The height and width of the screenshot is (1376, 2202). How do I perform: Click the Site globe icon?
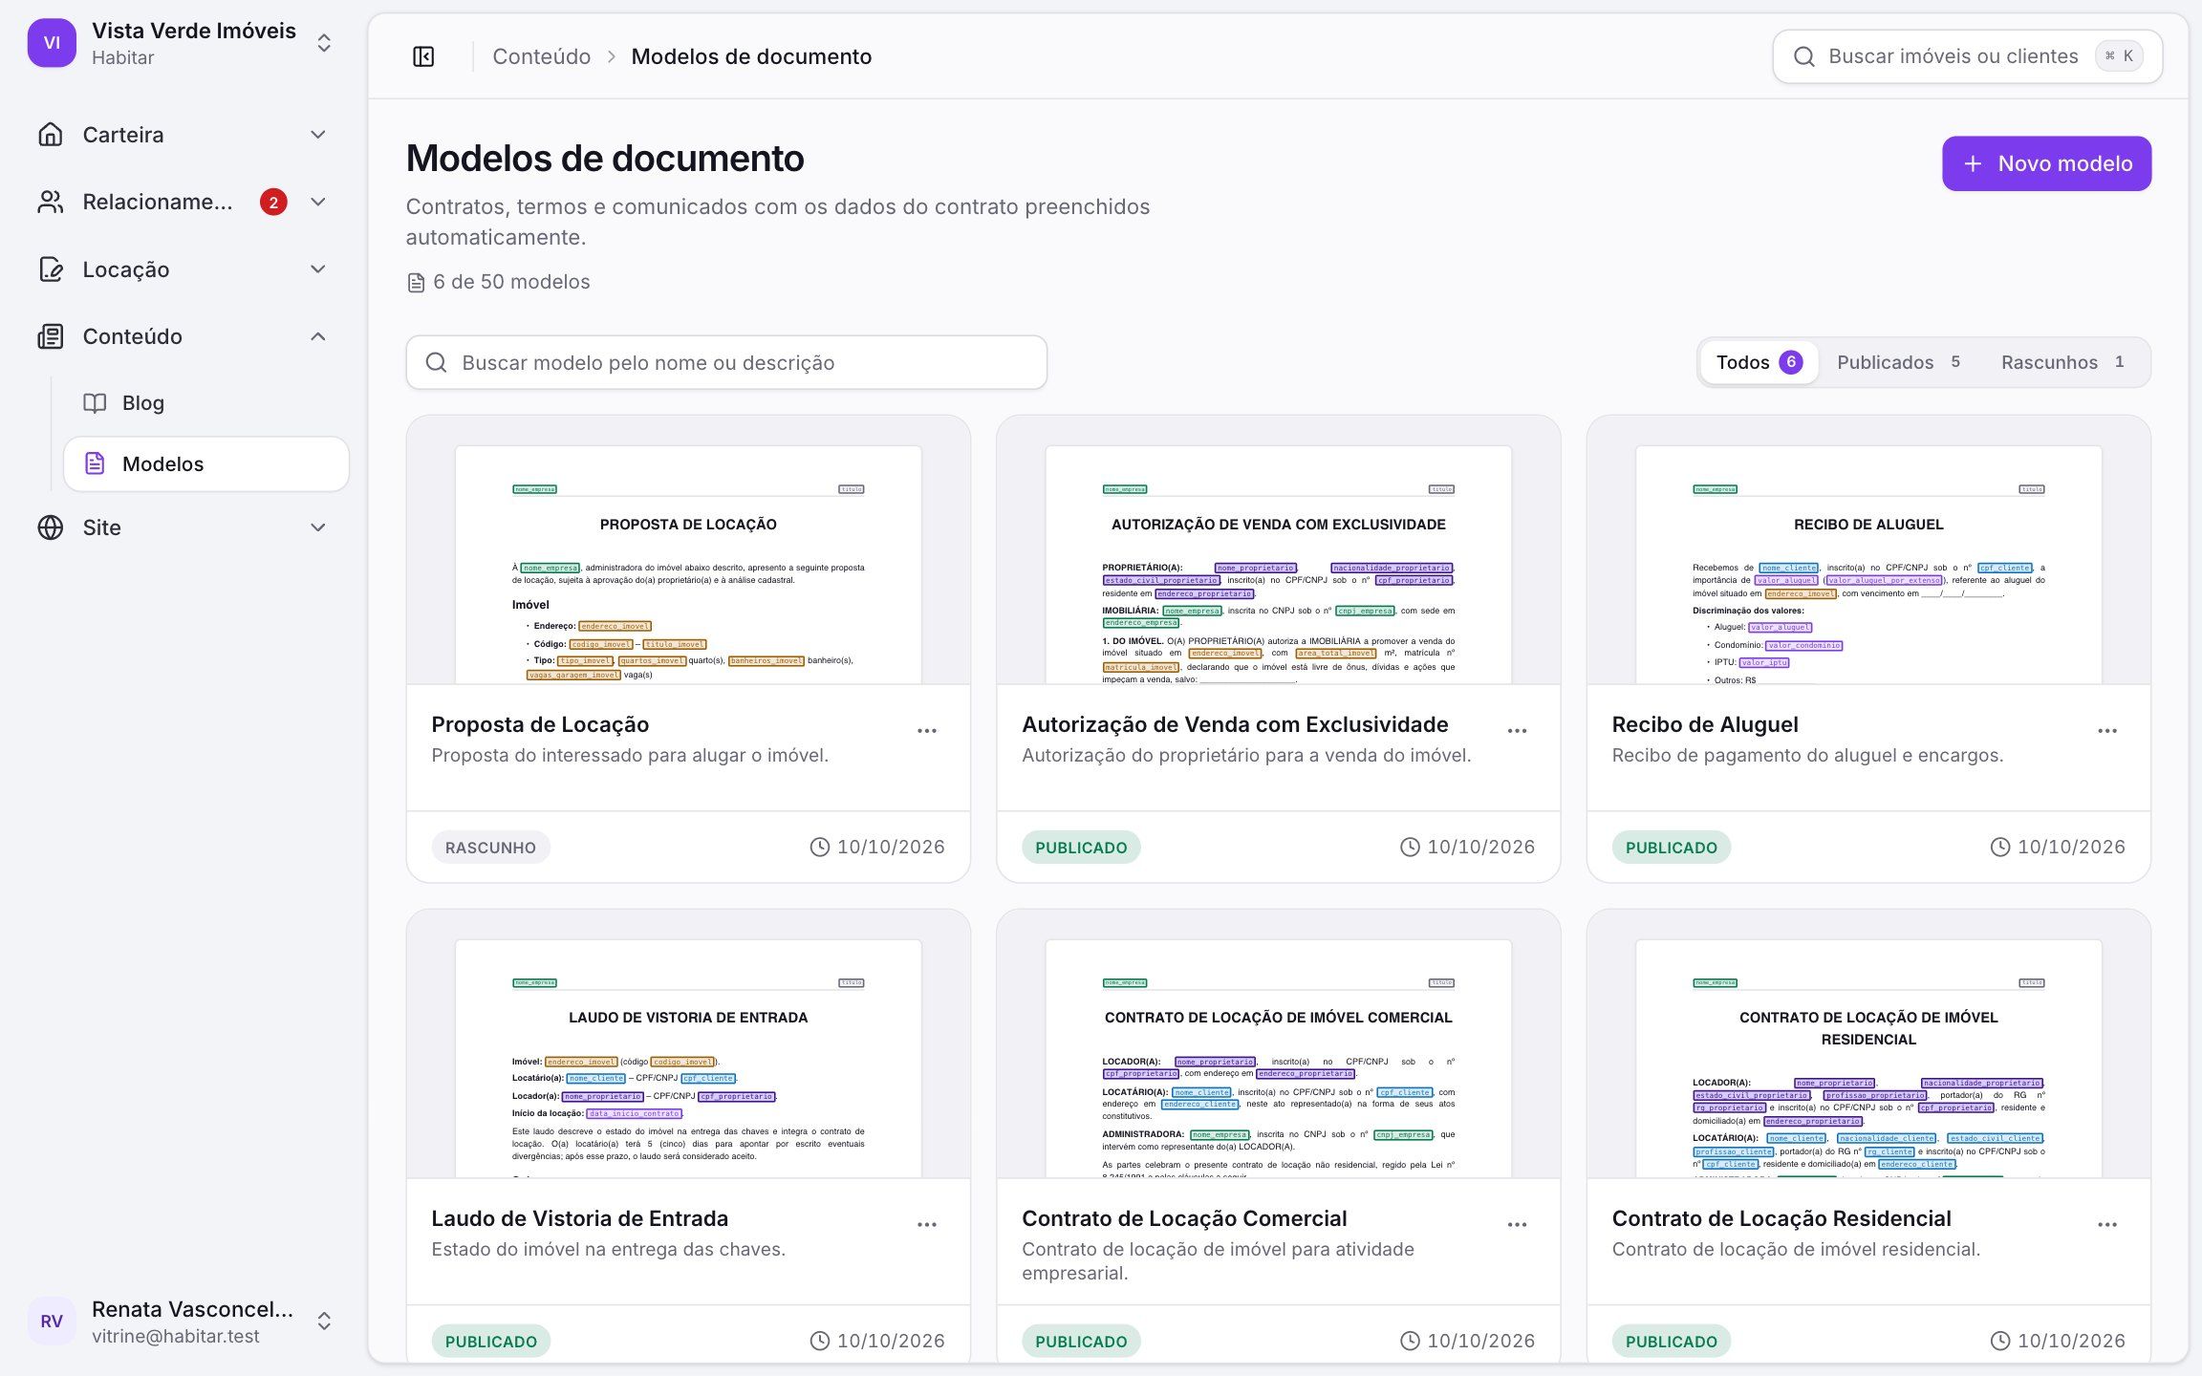click(x=51, y=527)
